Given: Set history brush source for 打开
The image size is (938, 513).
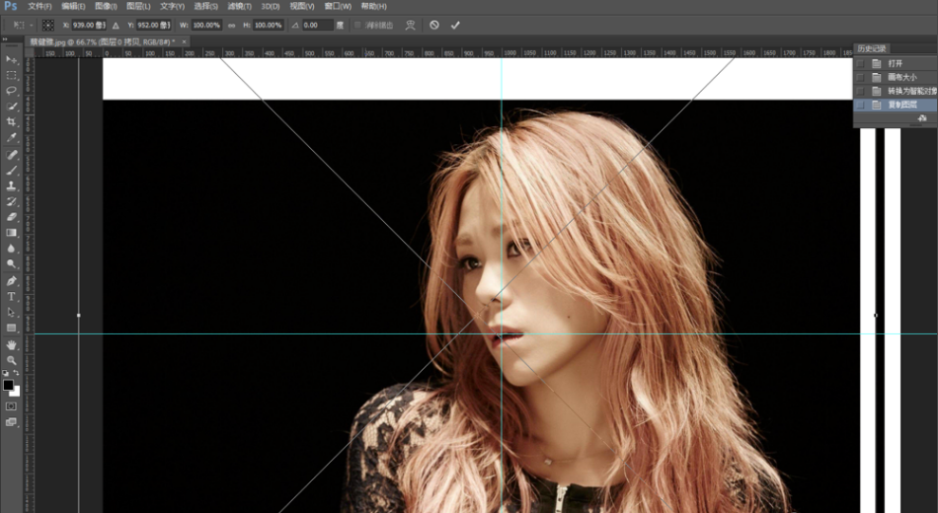Looking at the screenshot, I should click(860, 63).
